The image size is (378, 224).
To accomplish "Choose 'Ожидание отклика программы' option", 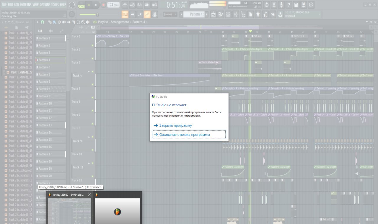I will [x=189, y=135].
